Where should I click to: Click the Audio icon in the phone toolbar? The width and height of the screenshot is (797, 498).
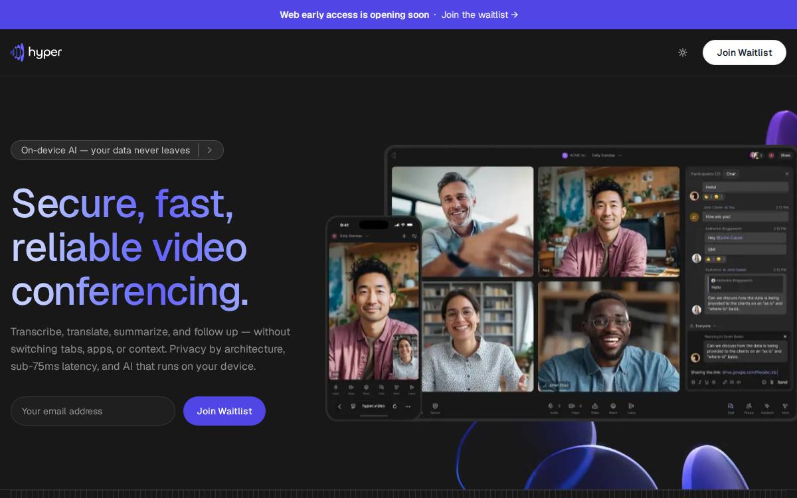pos(335,388)
